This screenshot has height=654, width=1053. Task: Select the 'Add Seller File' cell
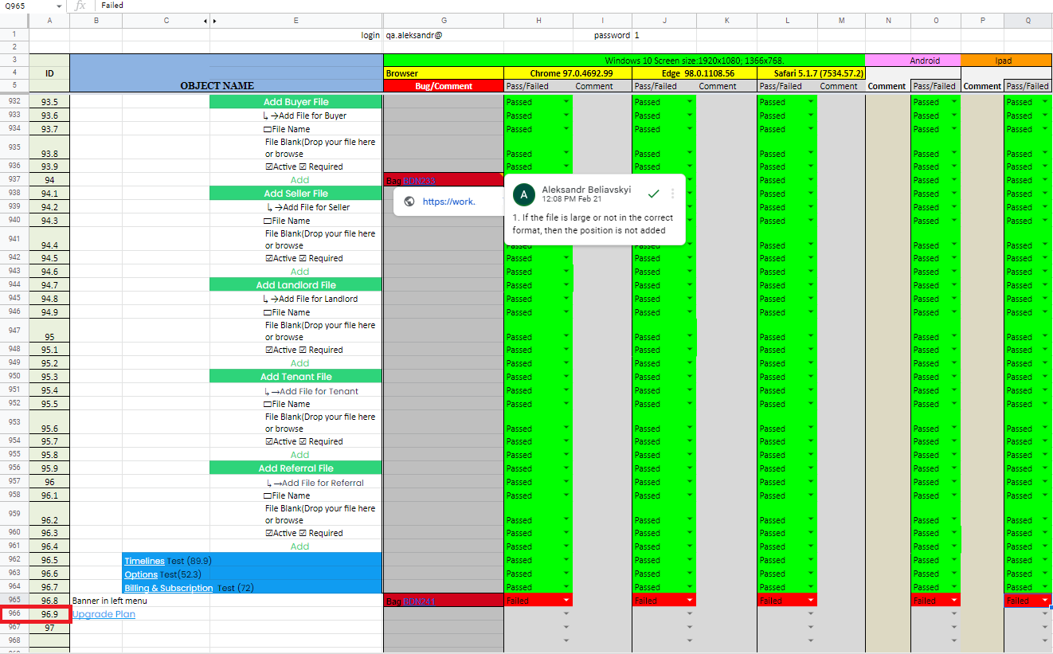(x=296, y=194)
